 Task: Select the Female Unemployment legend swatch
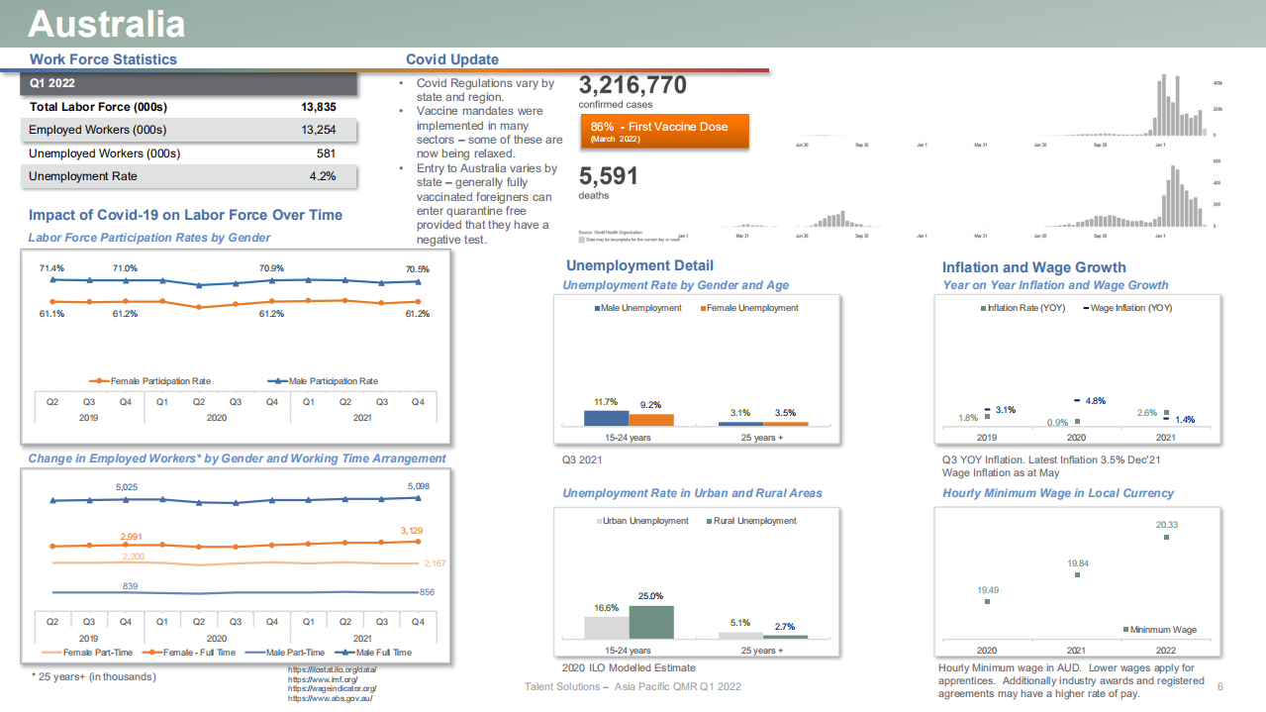coord(704,308)
